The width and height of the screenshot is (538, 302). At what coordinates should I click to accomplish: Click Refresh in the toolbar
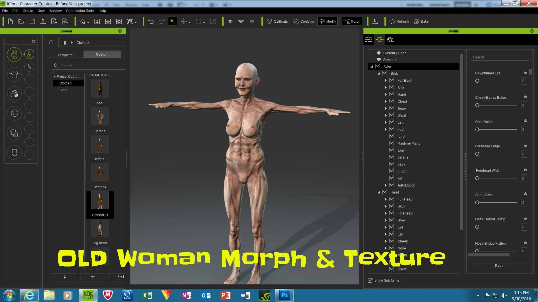click(x=399, y=22)
